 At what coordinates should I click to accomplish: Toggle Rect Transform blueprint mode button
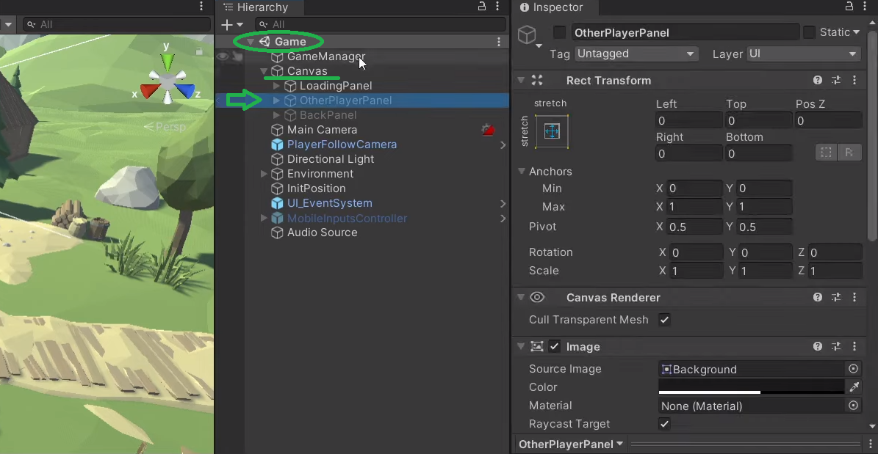pos(826,153)
